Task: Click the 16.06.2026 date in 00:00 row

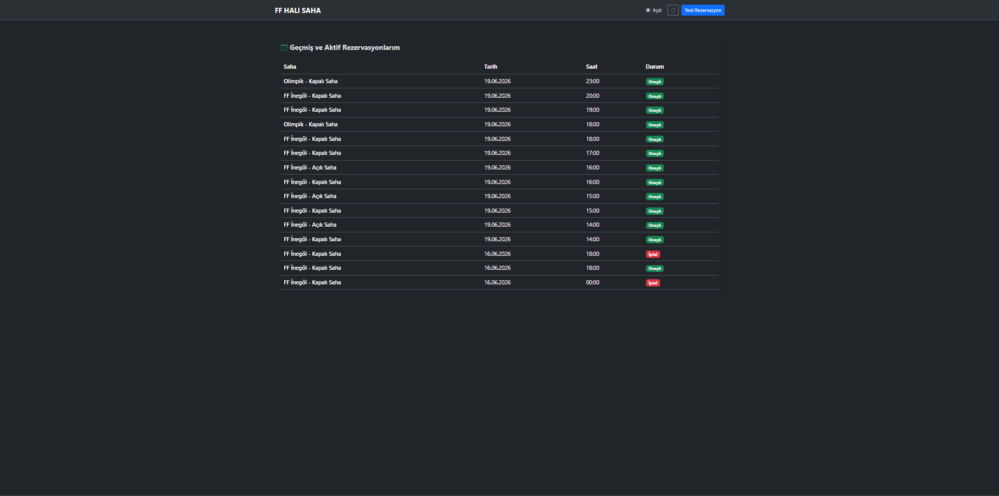Action: pos(497,282)
